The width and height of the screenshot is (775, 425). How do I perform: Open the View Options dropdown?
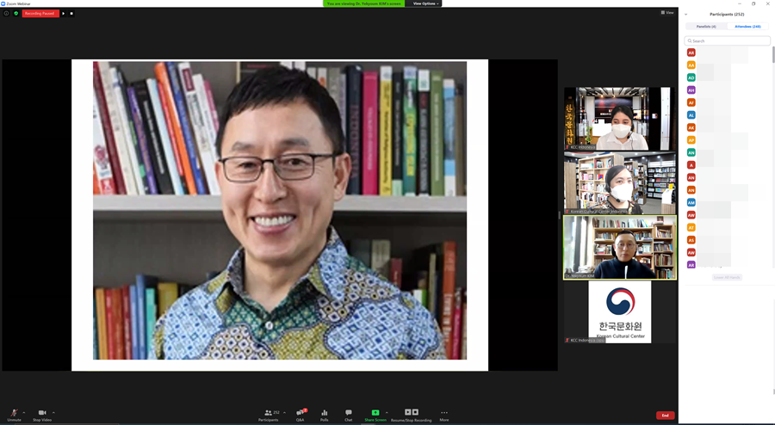(425, 3)
